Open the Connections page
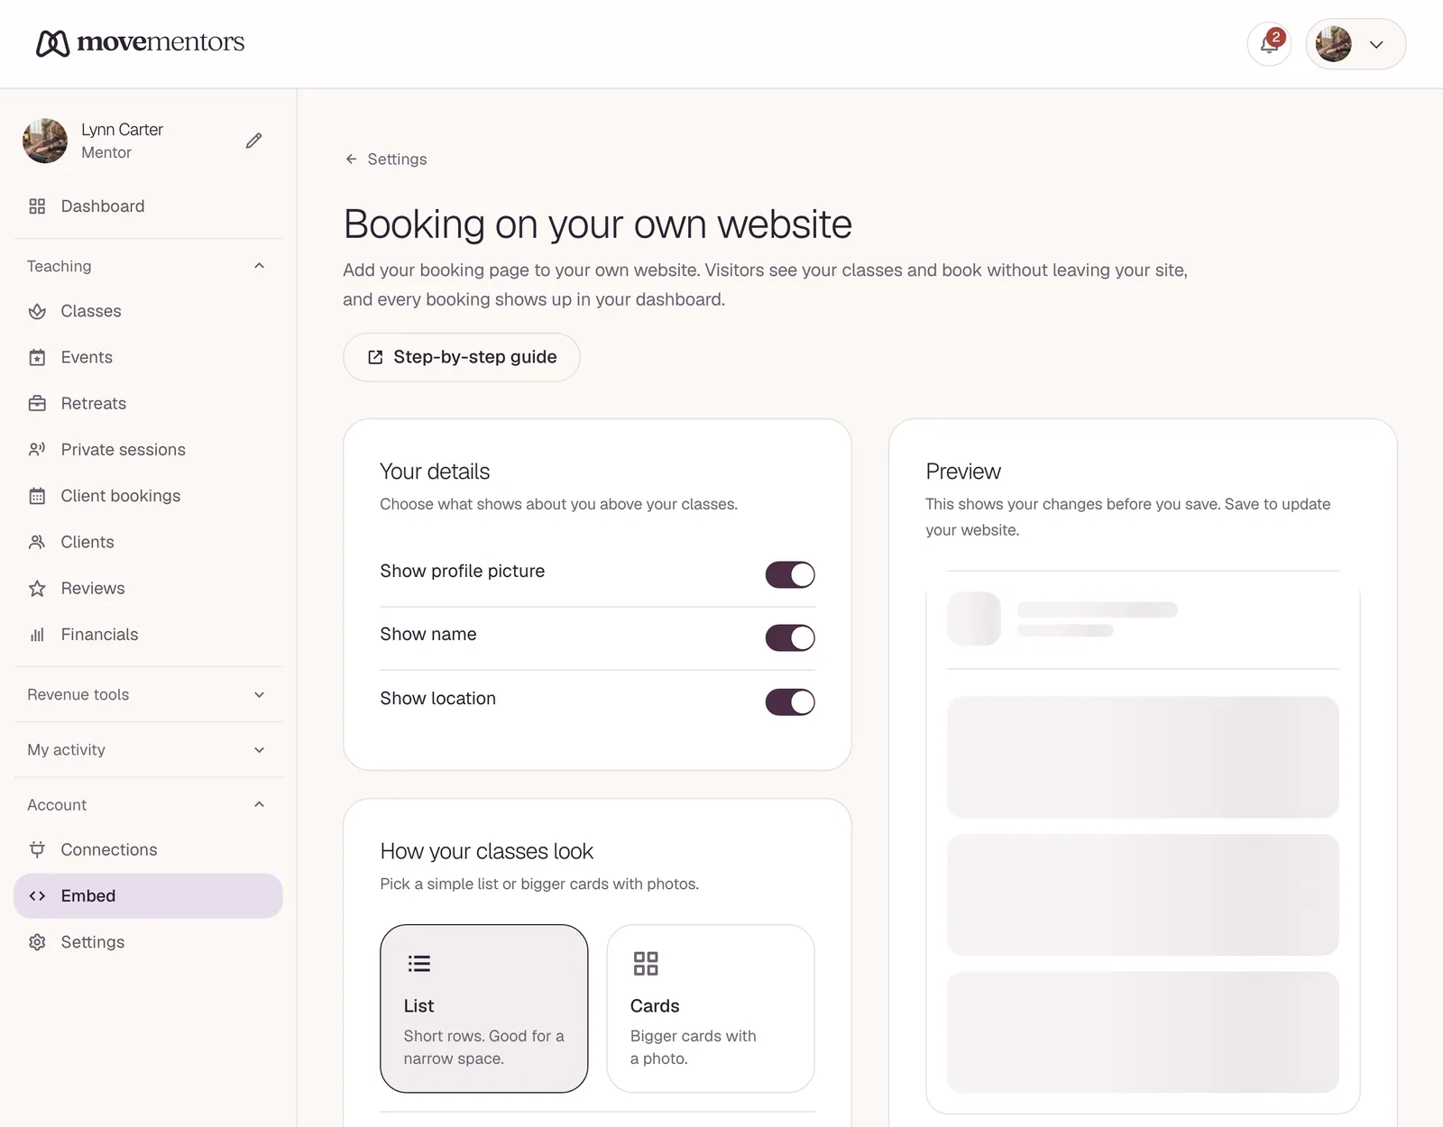 pos(148,849)
